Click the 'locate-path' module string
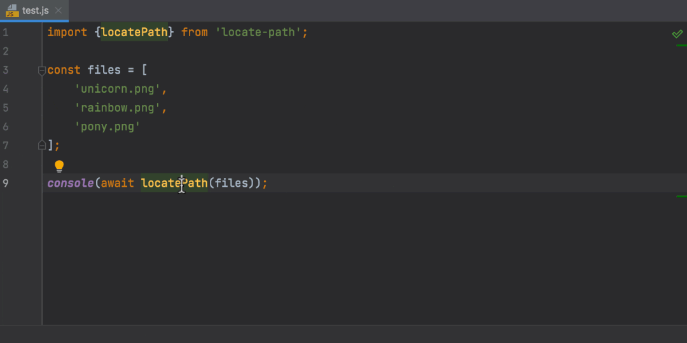The width and height of the screenshot is (687, 343). [258, 32]
